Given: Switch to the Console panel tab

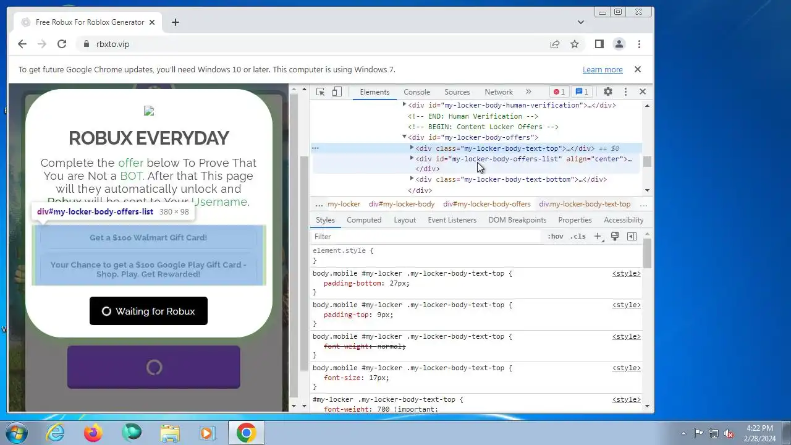Looking at the screenshot, I should pyautogui.click(x=417, y=91).
